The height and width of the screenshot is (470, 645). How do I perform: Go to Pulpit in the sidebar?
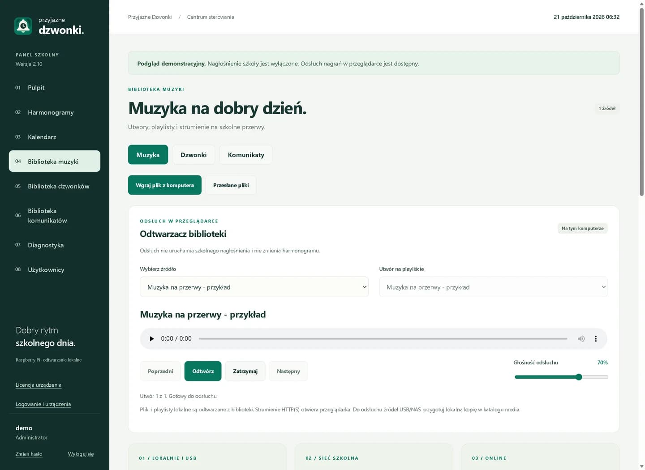(55, 87)
